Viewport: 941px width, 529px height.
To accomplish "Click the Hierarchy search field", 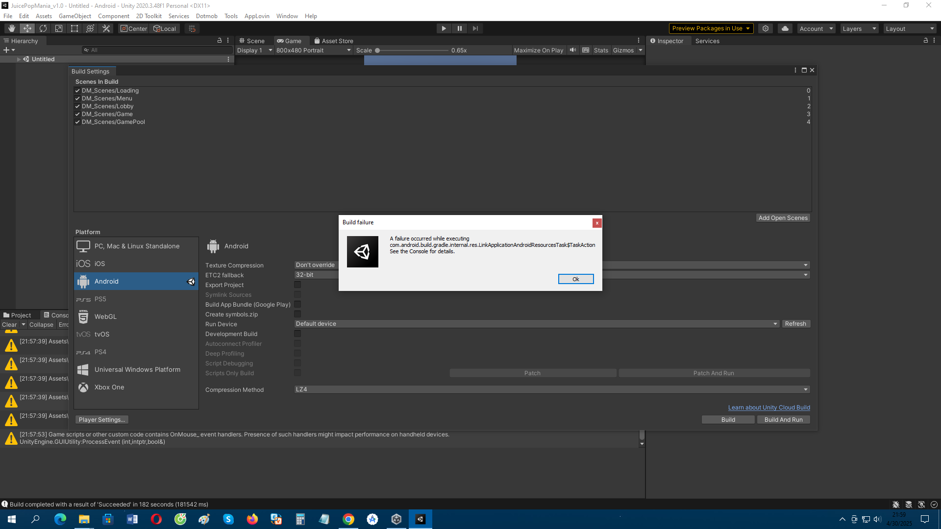I will click(x=157, y=49).
